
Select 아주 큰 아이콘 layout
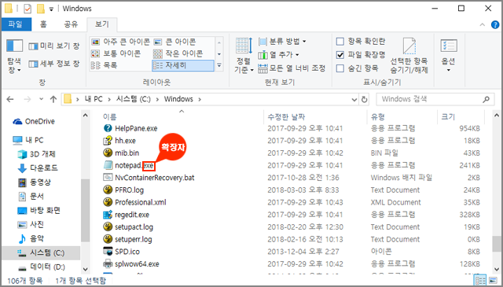coord(120,42)
